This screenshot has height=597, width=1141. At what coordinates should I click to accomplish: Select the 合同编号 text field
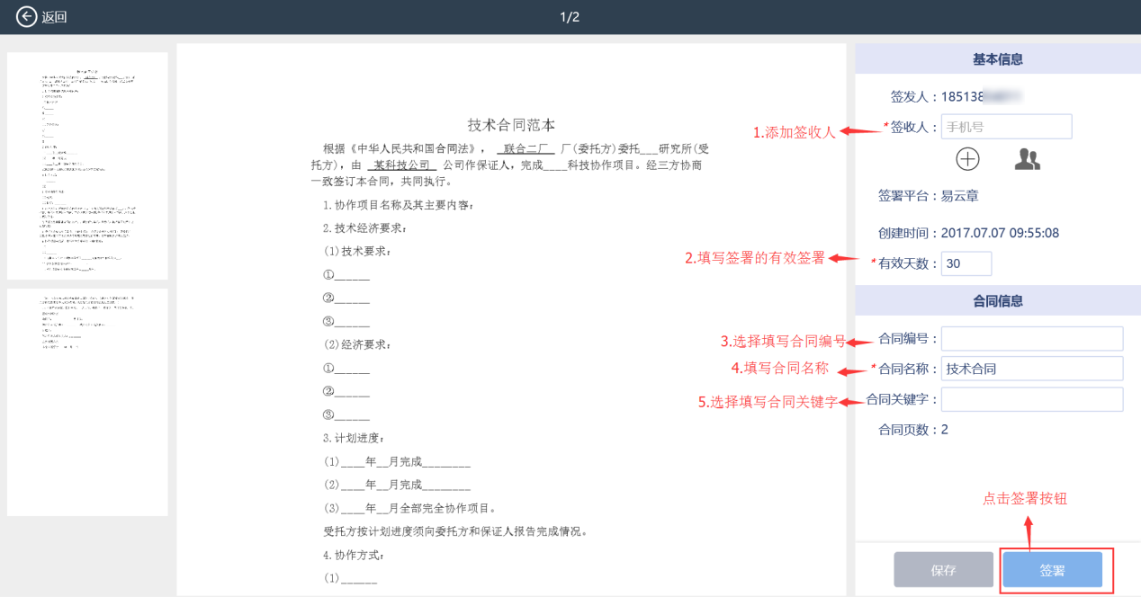[x=1032, y=339]
